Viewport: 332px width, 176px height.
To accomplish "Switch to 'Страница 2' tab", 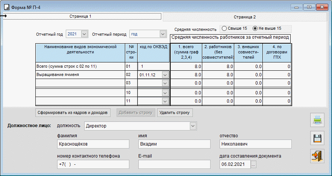I will coord(244,17).
